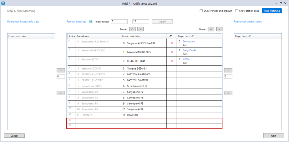
Task: Click Project settings heading
Action: pyautogui.click(x=76, y=21)
